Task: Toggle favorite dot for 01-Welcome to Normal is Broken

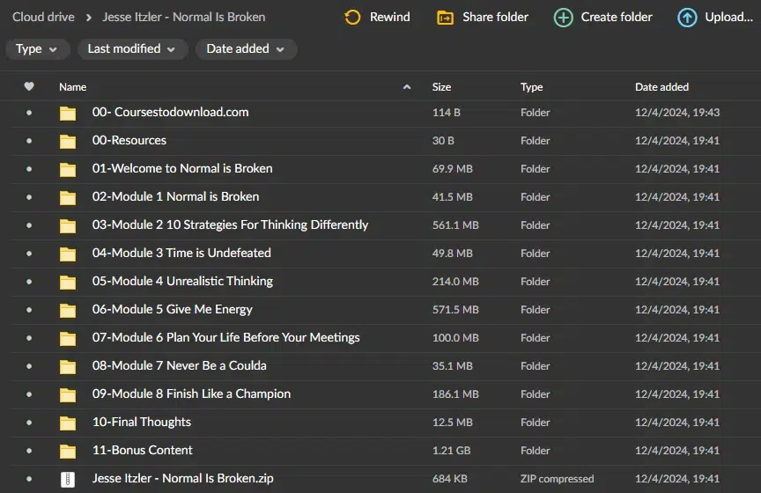Action: pos(29,169)
